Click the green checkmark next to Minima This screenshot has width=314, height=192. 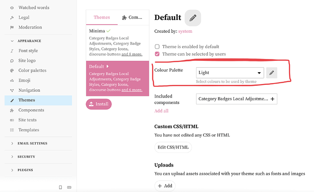[x=108, y=31]
